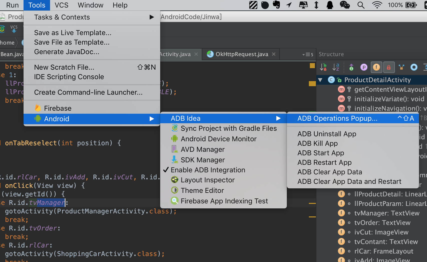
Task: Select getContentViewLayout method in Structure
Action: (x=390, y=89)
